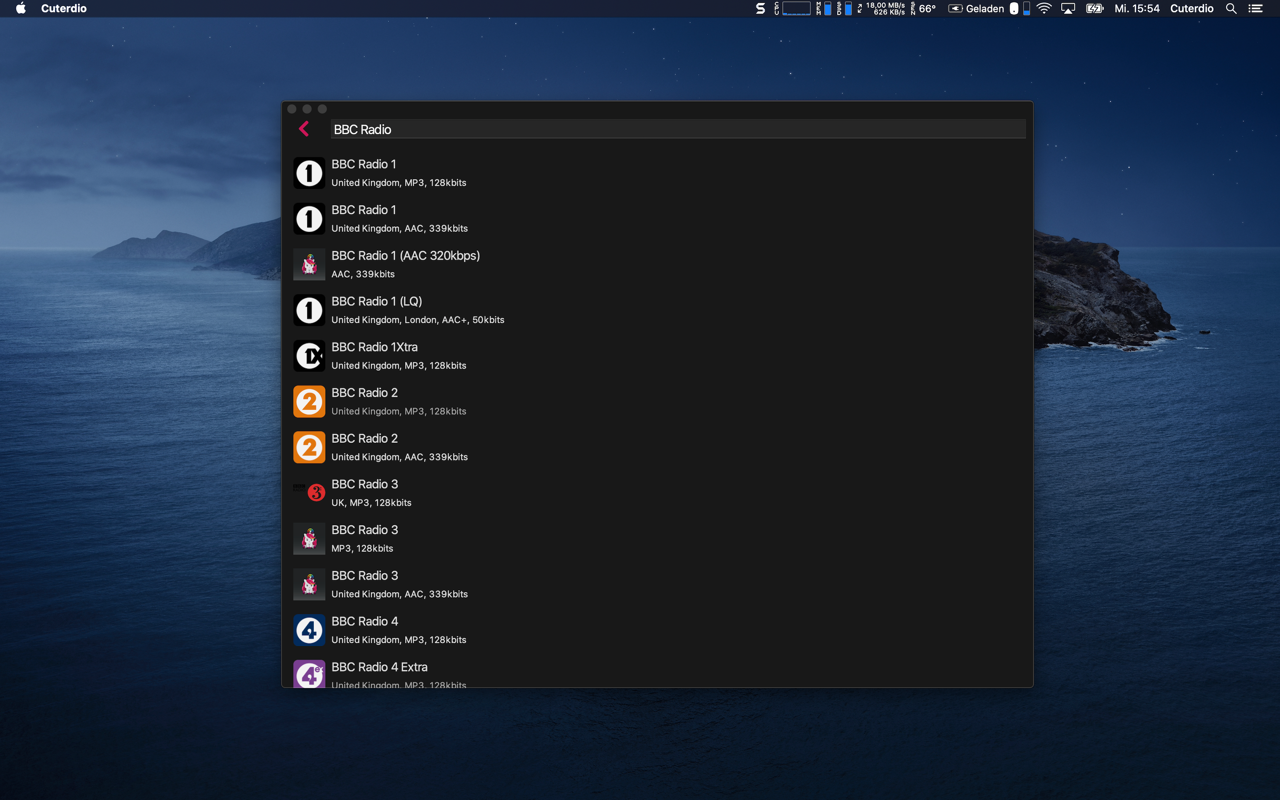The image size is (1280, 800).
Task: Click the S-shaped menu bar icon
Action: pos(760,8)
